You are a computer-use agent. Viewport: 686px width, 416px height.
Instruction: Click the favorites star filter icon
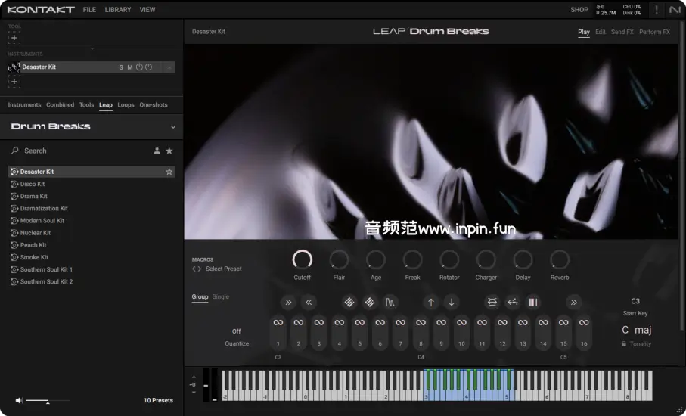[x=169, y=151]
